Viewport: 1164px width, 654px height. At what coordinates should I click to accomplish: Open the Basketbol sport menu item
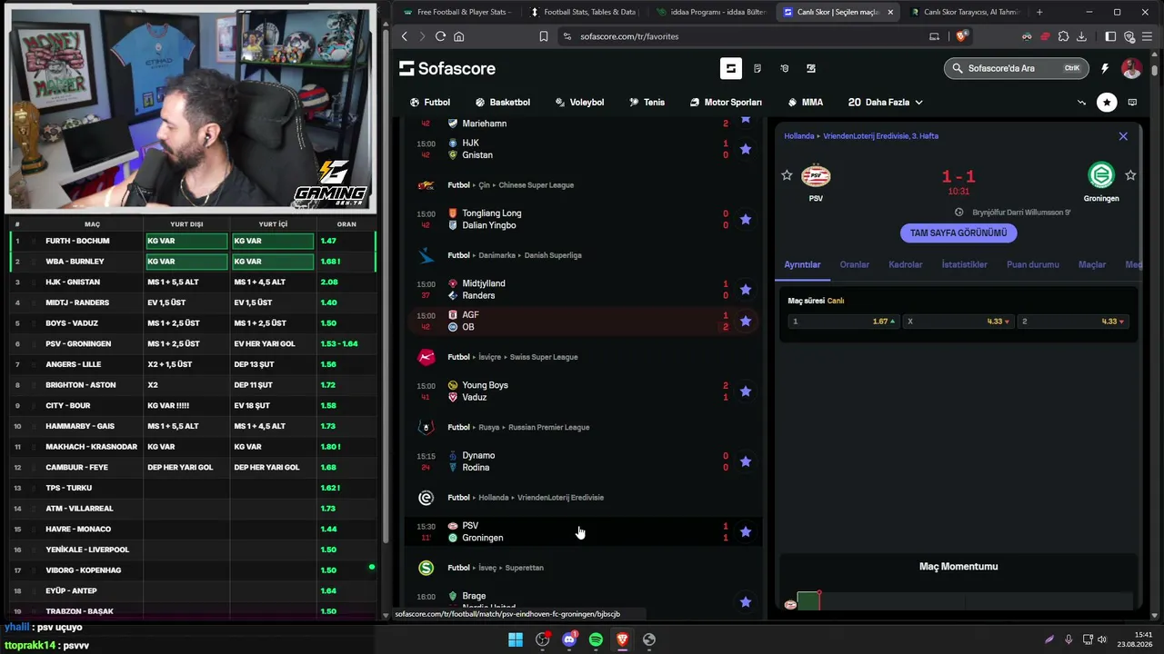pyautogui.click(x=502, y=103)
